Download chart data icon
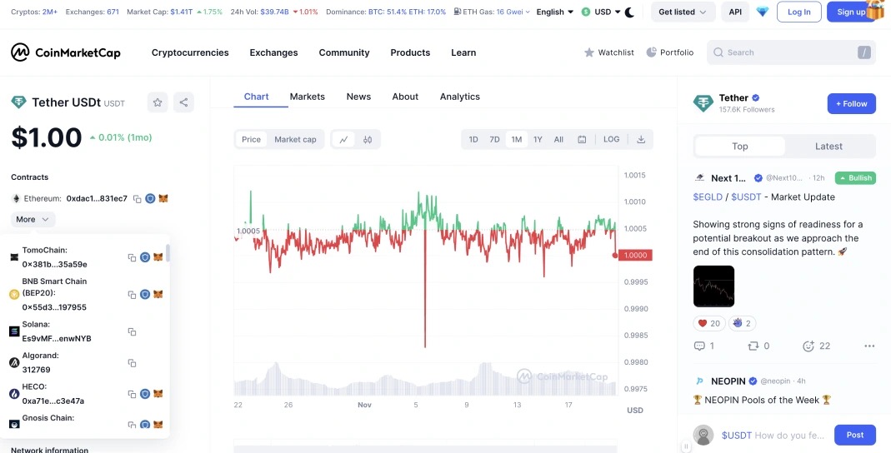Viewport: 891px width, 453px height. click(641, 139)
